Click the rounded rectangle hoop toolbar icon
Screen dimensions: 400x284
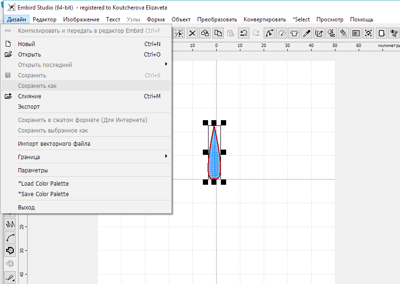[381, 33]
